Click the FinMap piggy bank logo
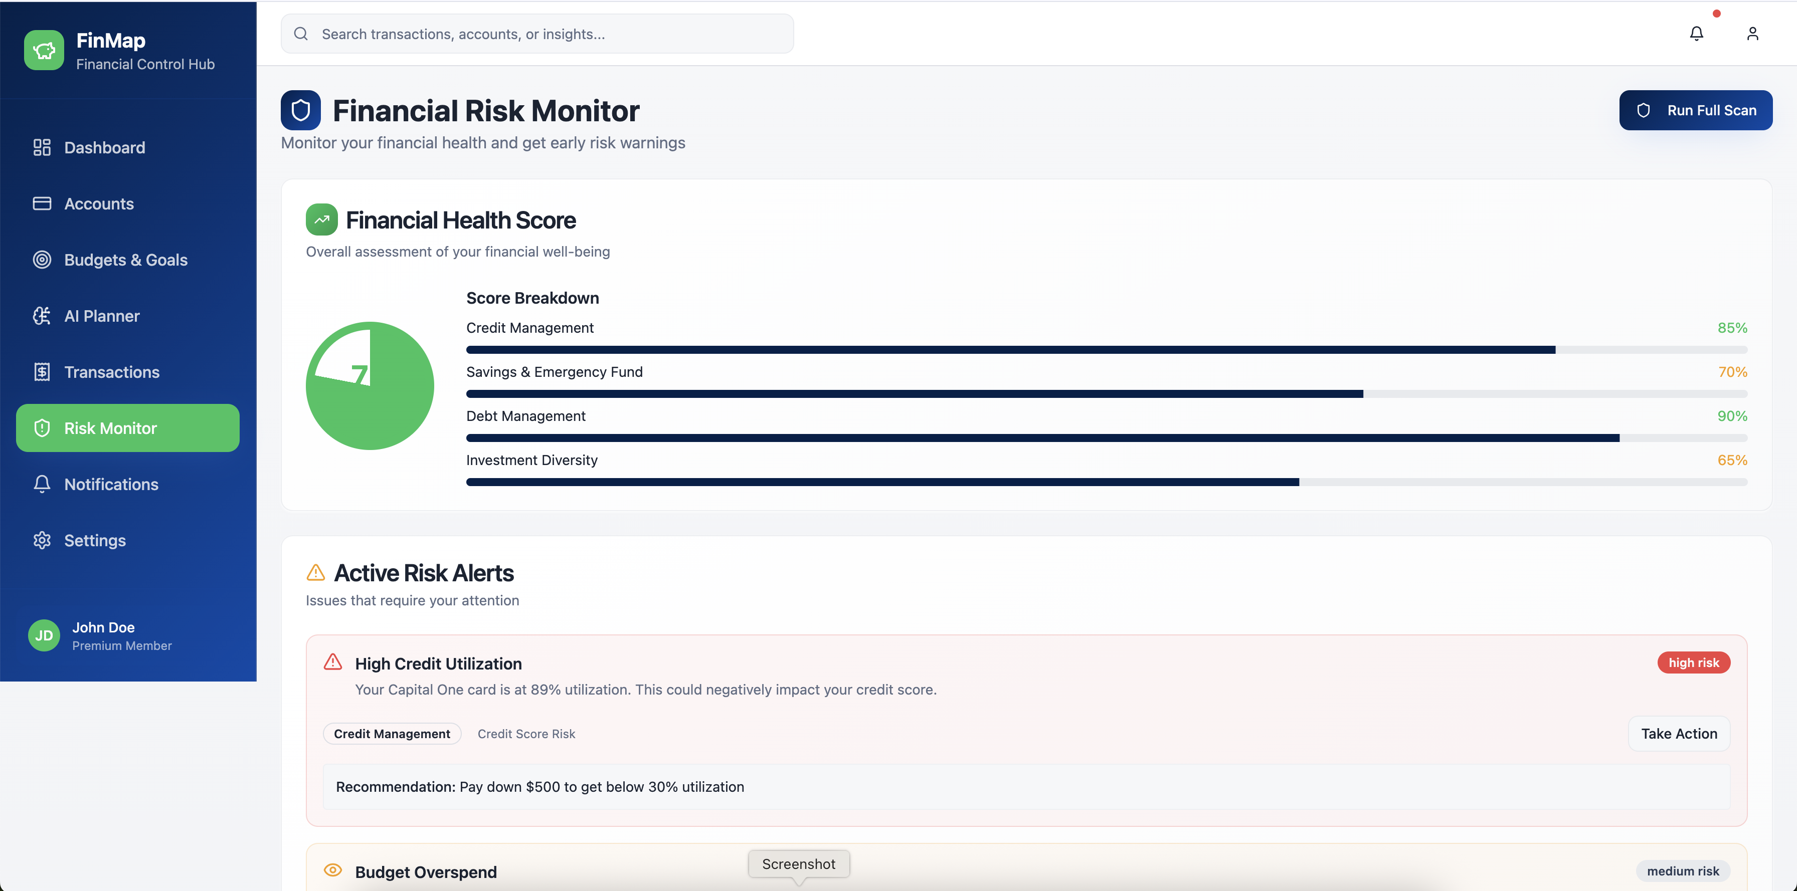 pyautogui.click(x=44, y=50)
